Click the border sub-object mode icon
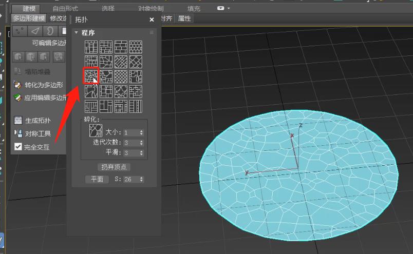The image size is (413, 254). point(49,31)
